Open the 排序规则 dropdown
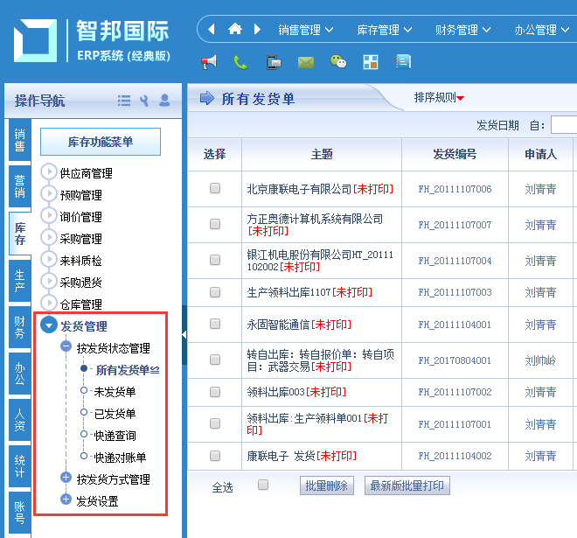Image resolution: width=577 pixels, height=538 pixels. (439, 98)
